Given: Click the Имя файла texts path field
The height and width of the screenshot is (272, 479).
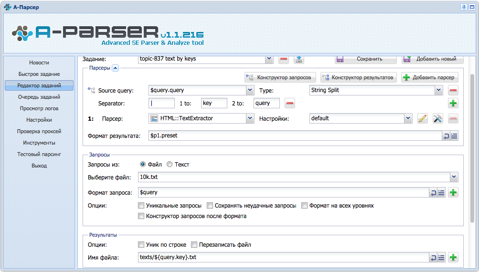Looking at the screenshot, I should click(x=284, y=257).
